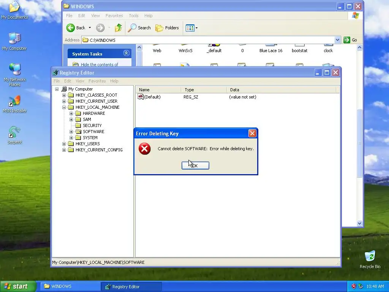Click the red security shield tray icon
The height and width of the screenshot is (292, 389).
354,286
